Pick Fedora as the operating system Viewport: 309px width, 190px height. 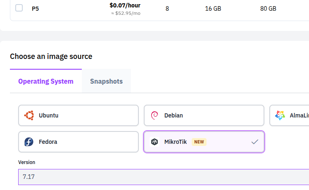(x=78, y=142)
